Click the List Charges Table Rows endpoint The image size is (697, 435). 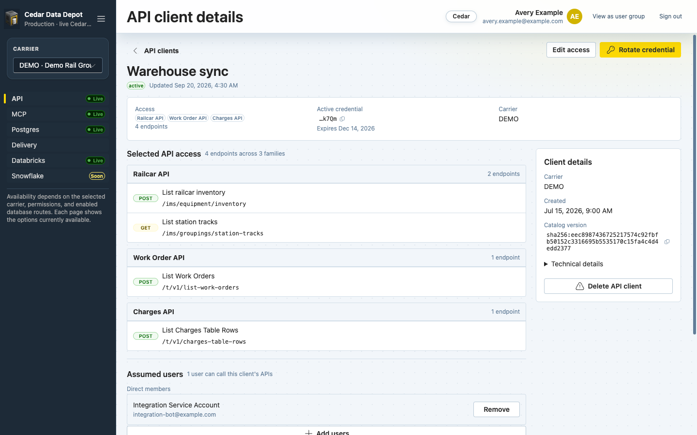click(x=326, y=336)
